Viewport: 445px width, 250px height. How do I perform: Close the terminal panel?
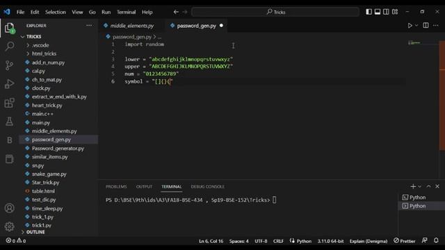[437, 186]
